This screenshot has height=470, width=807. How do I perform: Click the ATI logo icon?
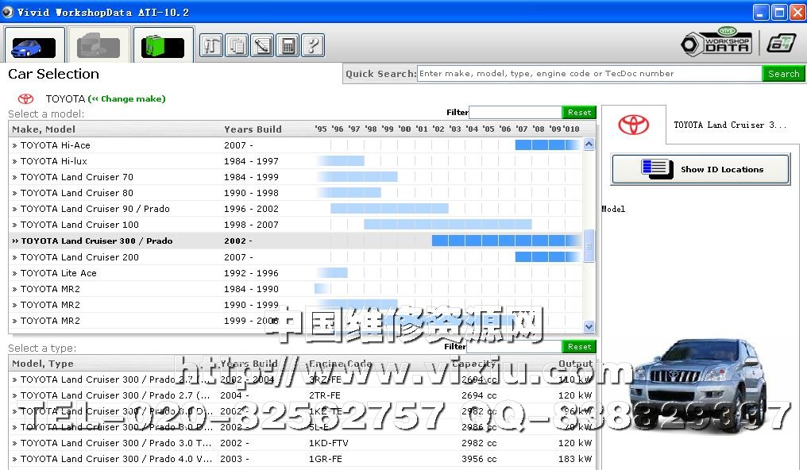(781, 44)
